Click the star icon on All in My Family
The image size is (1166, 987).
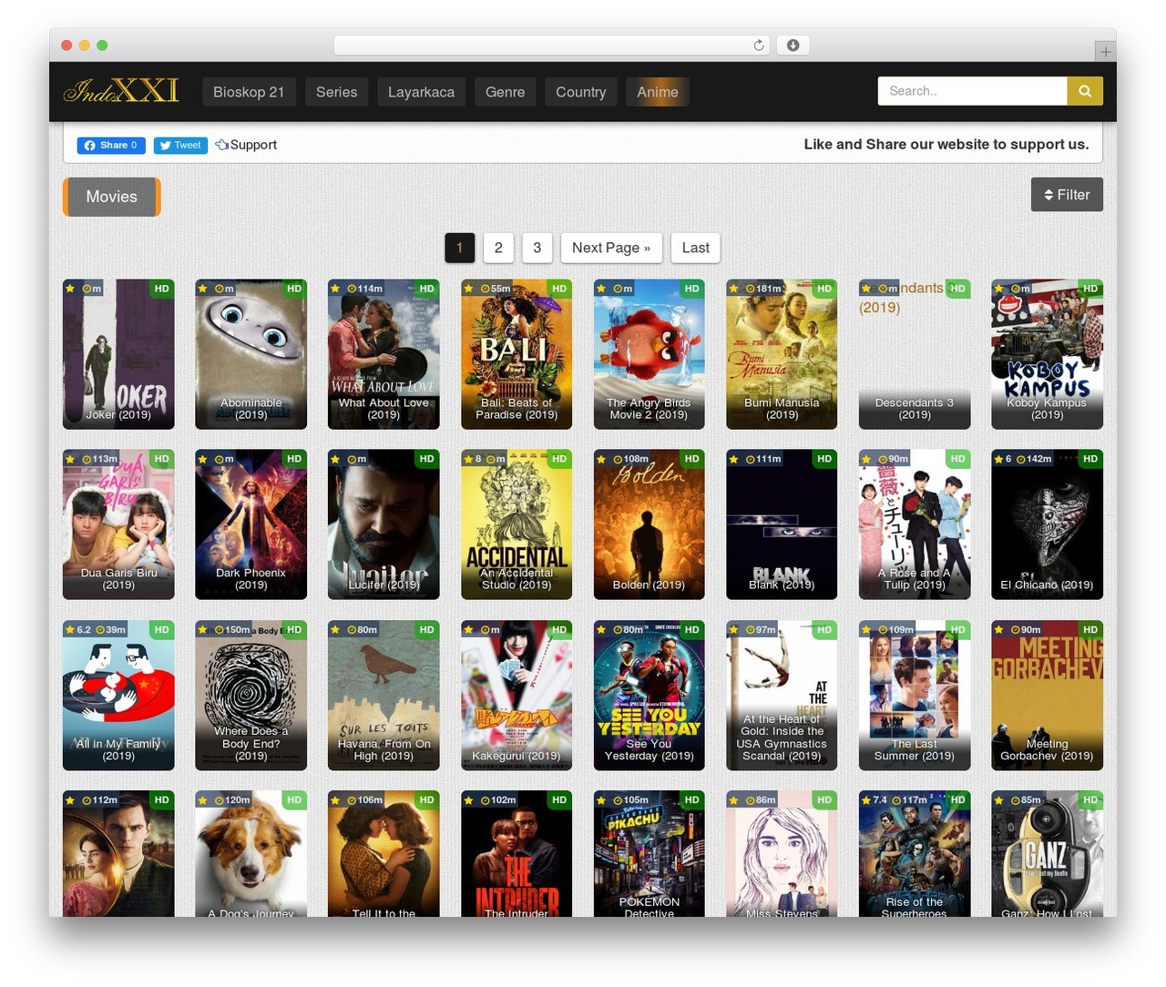click(x=70, y=629)
